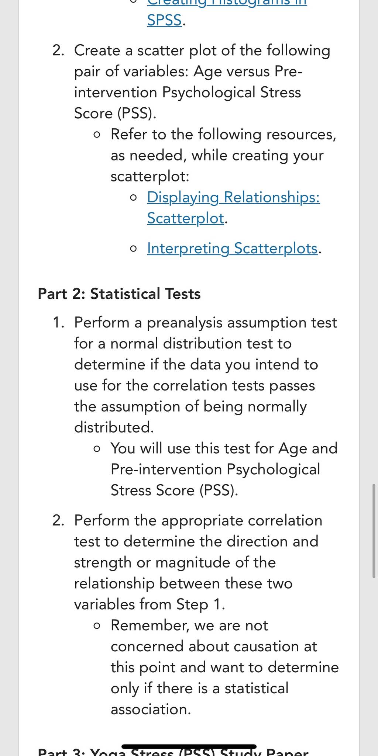The image size is (378, 756).
Task: Click bullet circle beside Displaying Relationships
Action: pyautogui.click(x=134, y=198)
